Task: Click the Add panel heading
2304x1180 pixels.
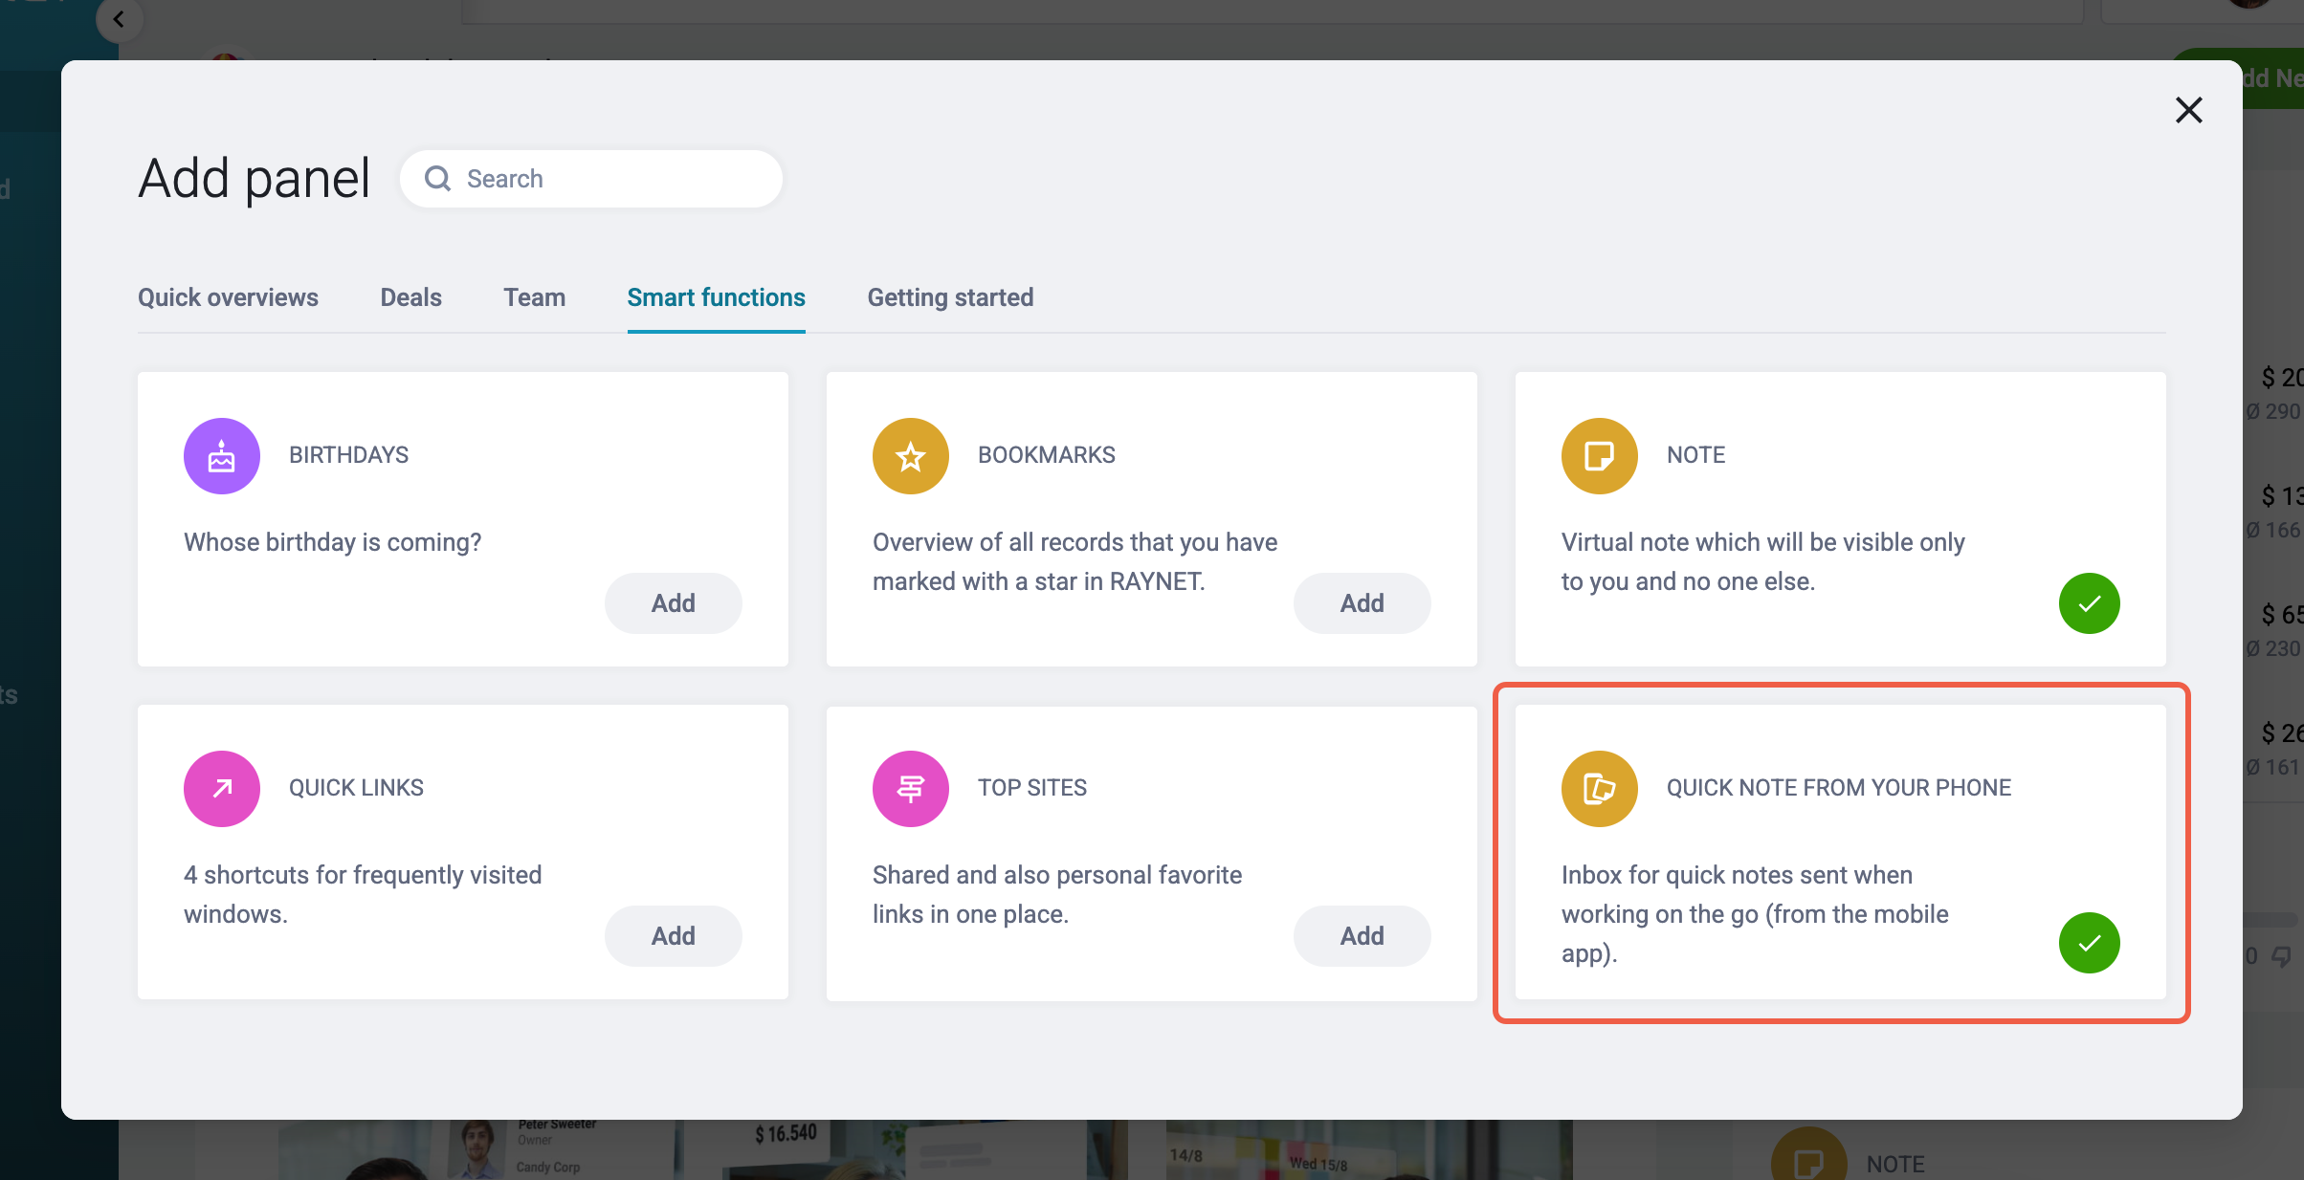Action: click(255, 179)
